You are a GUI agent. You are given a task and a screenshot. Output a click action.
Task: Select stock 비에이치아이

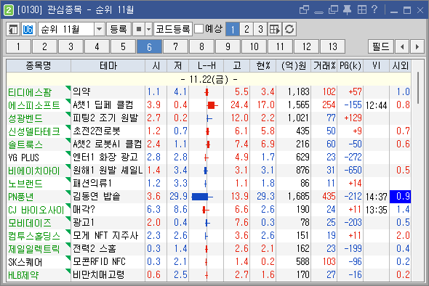34,171
